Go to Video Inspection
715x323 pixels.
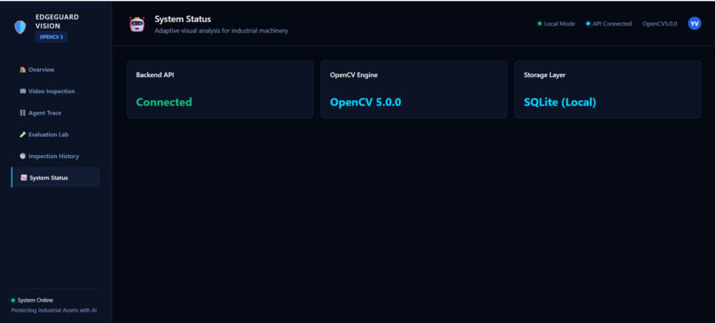click(x=56, y=91)
